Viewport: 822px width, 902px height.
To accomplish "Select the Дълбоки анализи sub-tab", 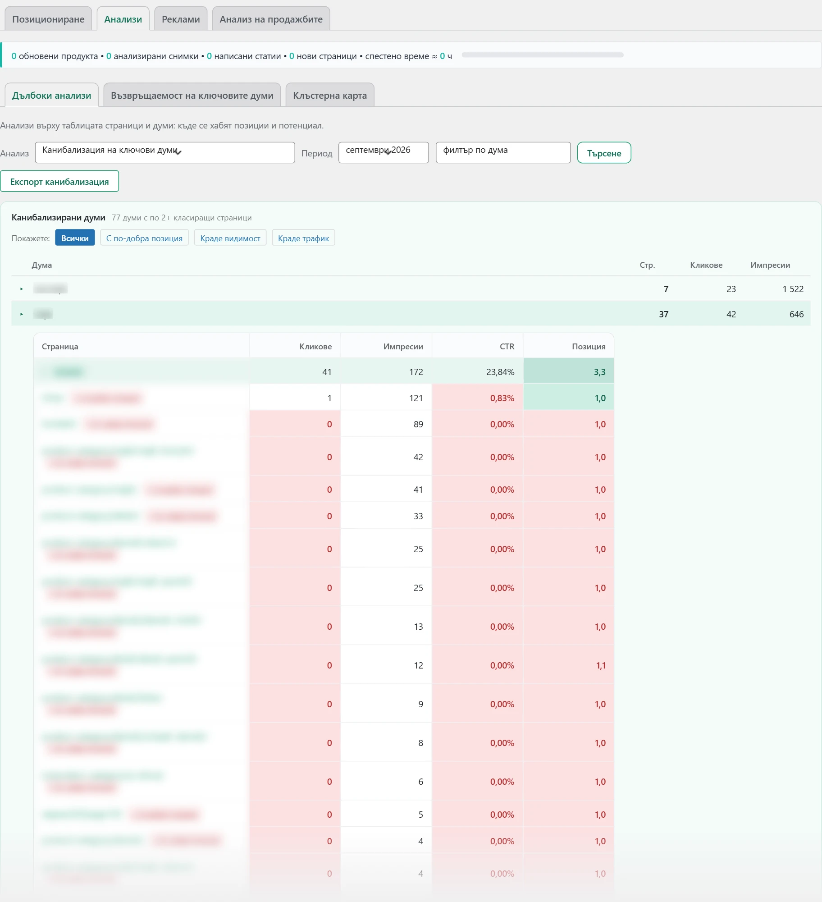I will point(52,95).
